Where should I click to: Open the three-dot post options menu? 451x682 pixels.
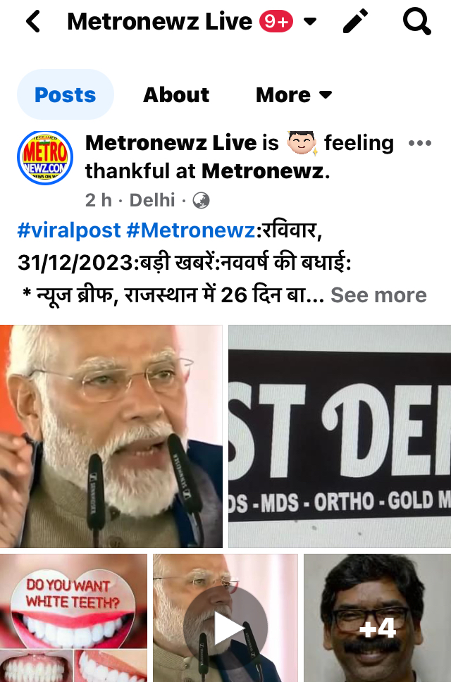pyautogui.click(x=420, y=143)
